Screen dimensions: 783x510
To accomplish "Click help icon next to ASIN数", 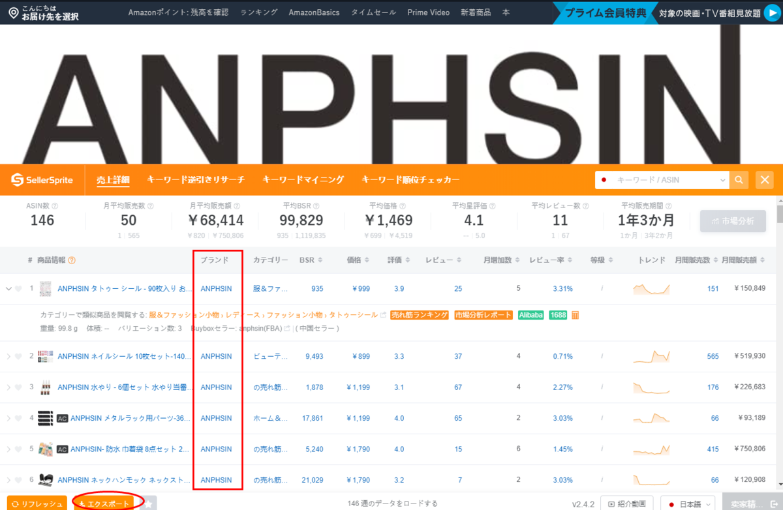I will click(55, 205).
